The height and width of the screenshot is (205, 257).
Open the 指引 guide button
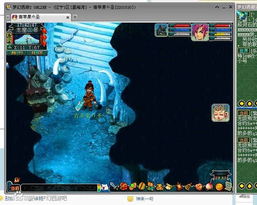point(16,53)
